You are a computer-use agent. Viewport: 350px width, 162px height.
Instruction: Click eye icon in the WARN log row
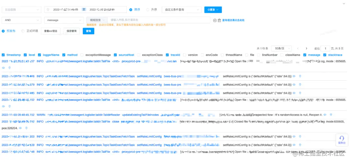tap(325, 115)
